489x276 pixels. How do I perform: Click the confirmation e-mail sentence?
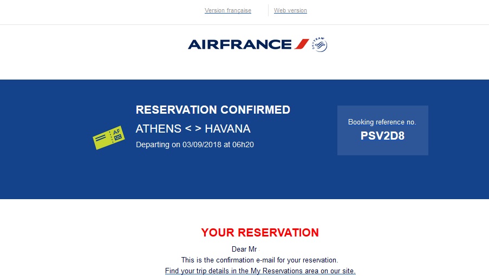[260, 260]
